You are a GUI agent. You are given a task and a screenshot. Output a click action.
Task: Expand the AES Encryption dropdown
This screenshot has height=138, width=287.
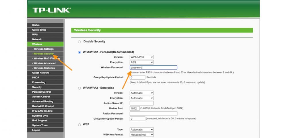point(141,62)
